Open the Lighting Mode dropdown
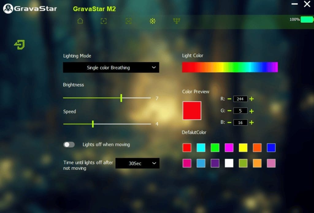 [111, 68]
